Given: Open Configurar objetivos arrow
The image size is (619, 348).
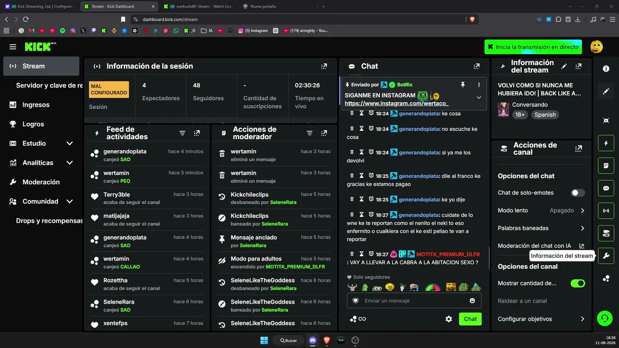Looking at the screenshot, I should pos(582,319).
